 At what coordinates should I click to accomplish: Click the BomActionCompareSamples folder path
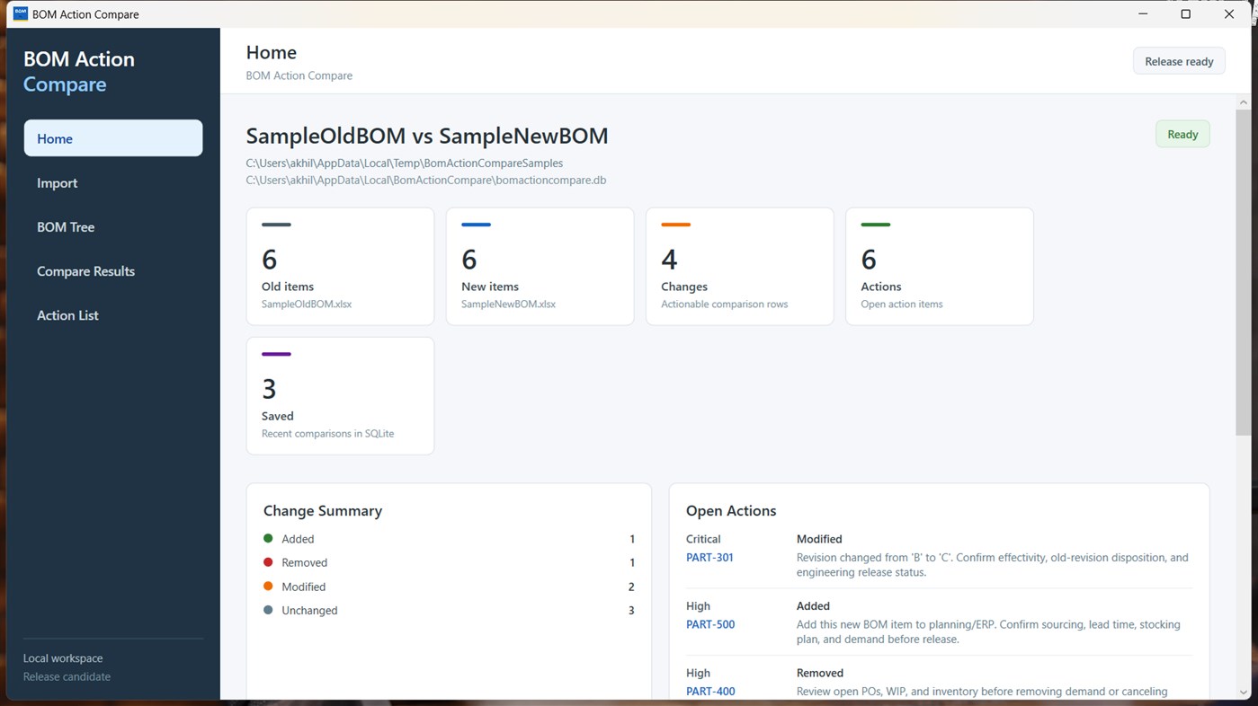click(405, 163)
